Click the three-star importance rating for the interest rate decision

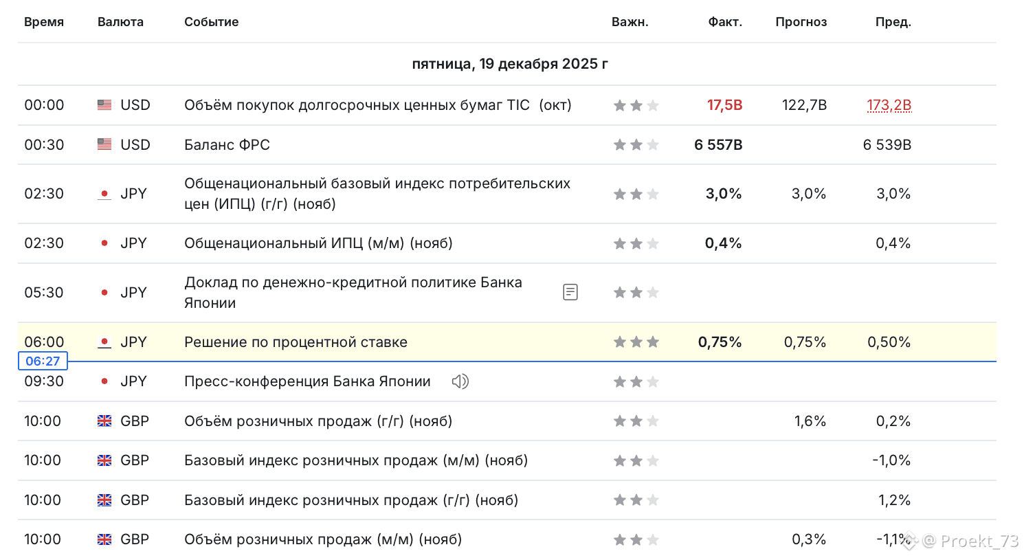[636, 342]
